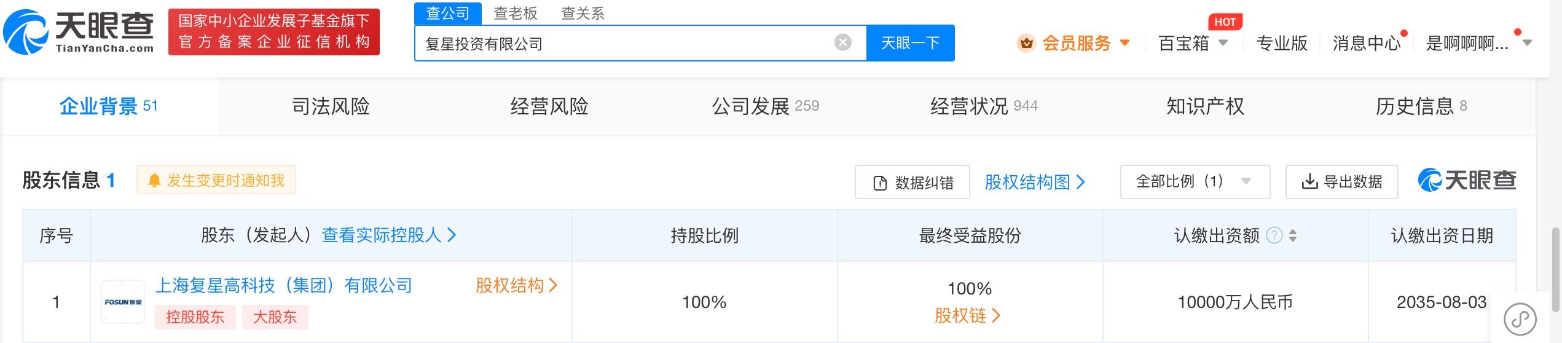Image resolution: width=1562 pixels, height=343 pixels.
Task: Click the floating link icon at bottom right
Action: [x=1520, y=318]
